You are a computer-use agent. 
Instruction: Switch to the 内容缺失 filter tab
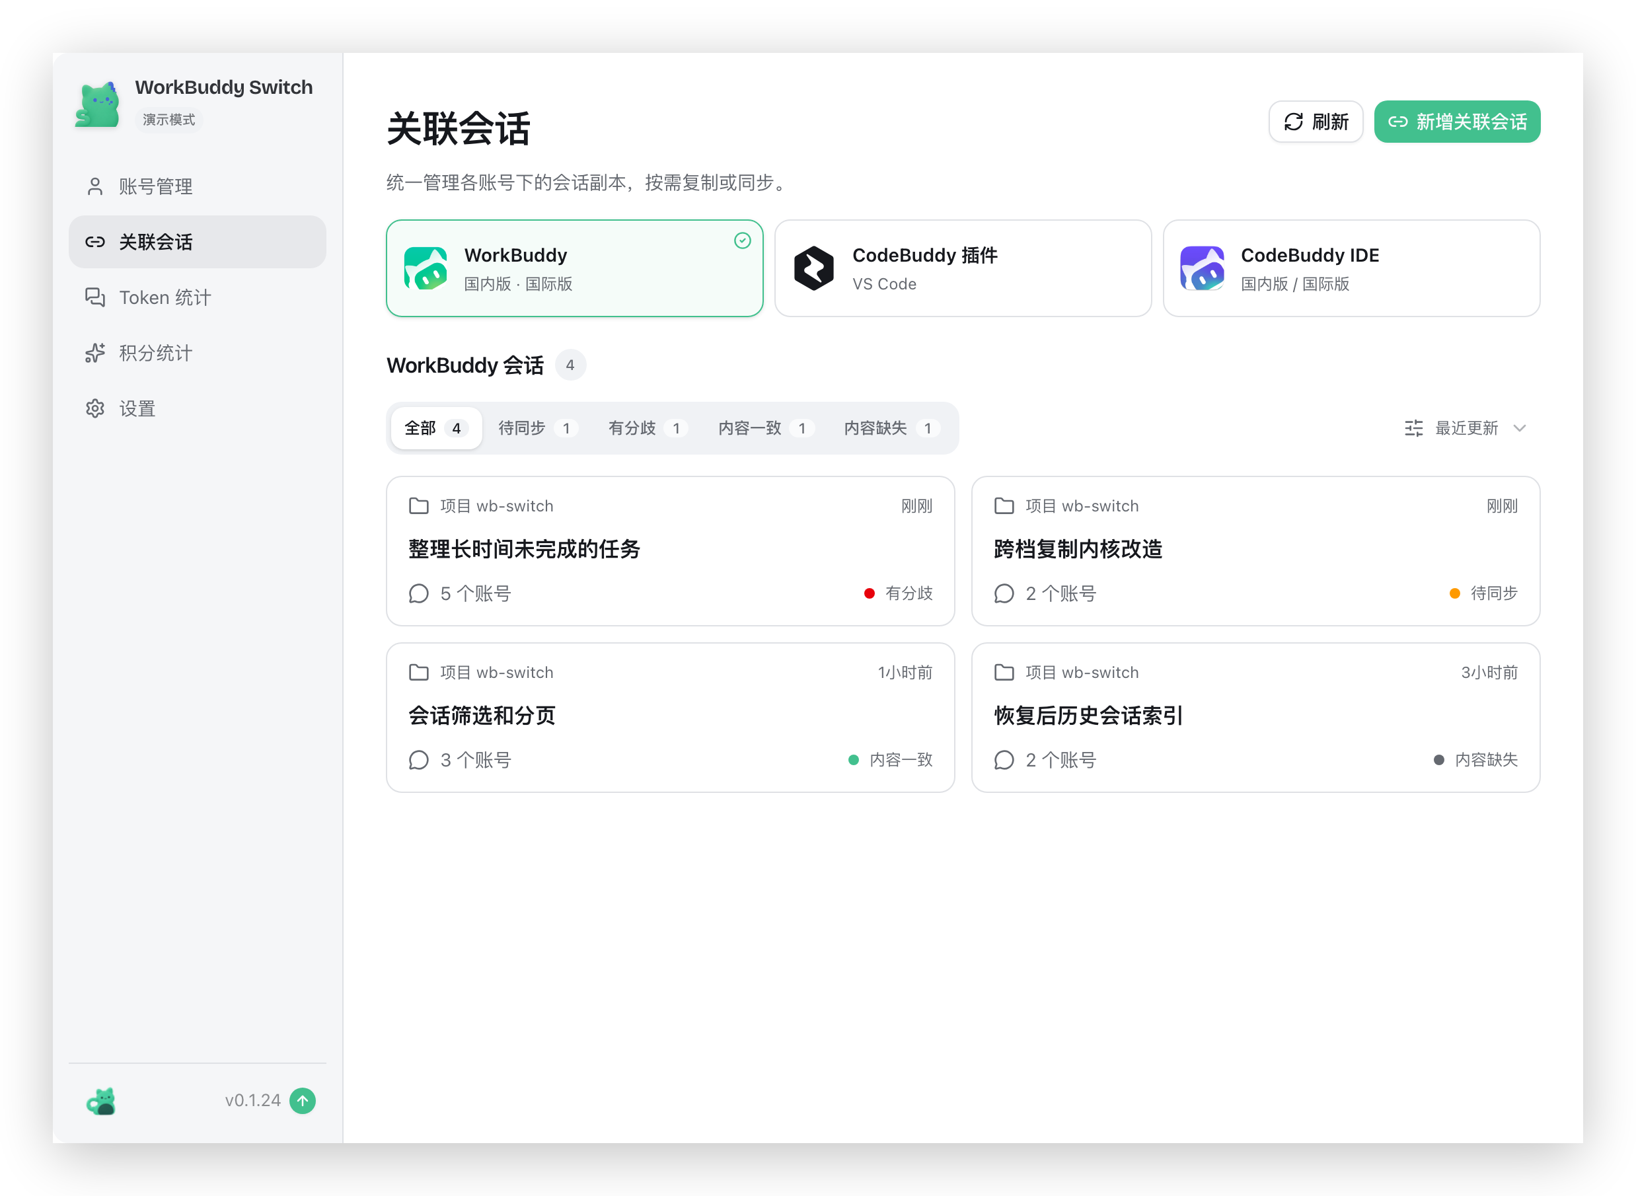click(891, 428)
